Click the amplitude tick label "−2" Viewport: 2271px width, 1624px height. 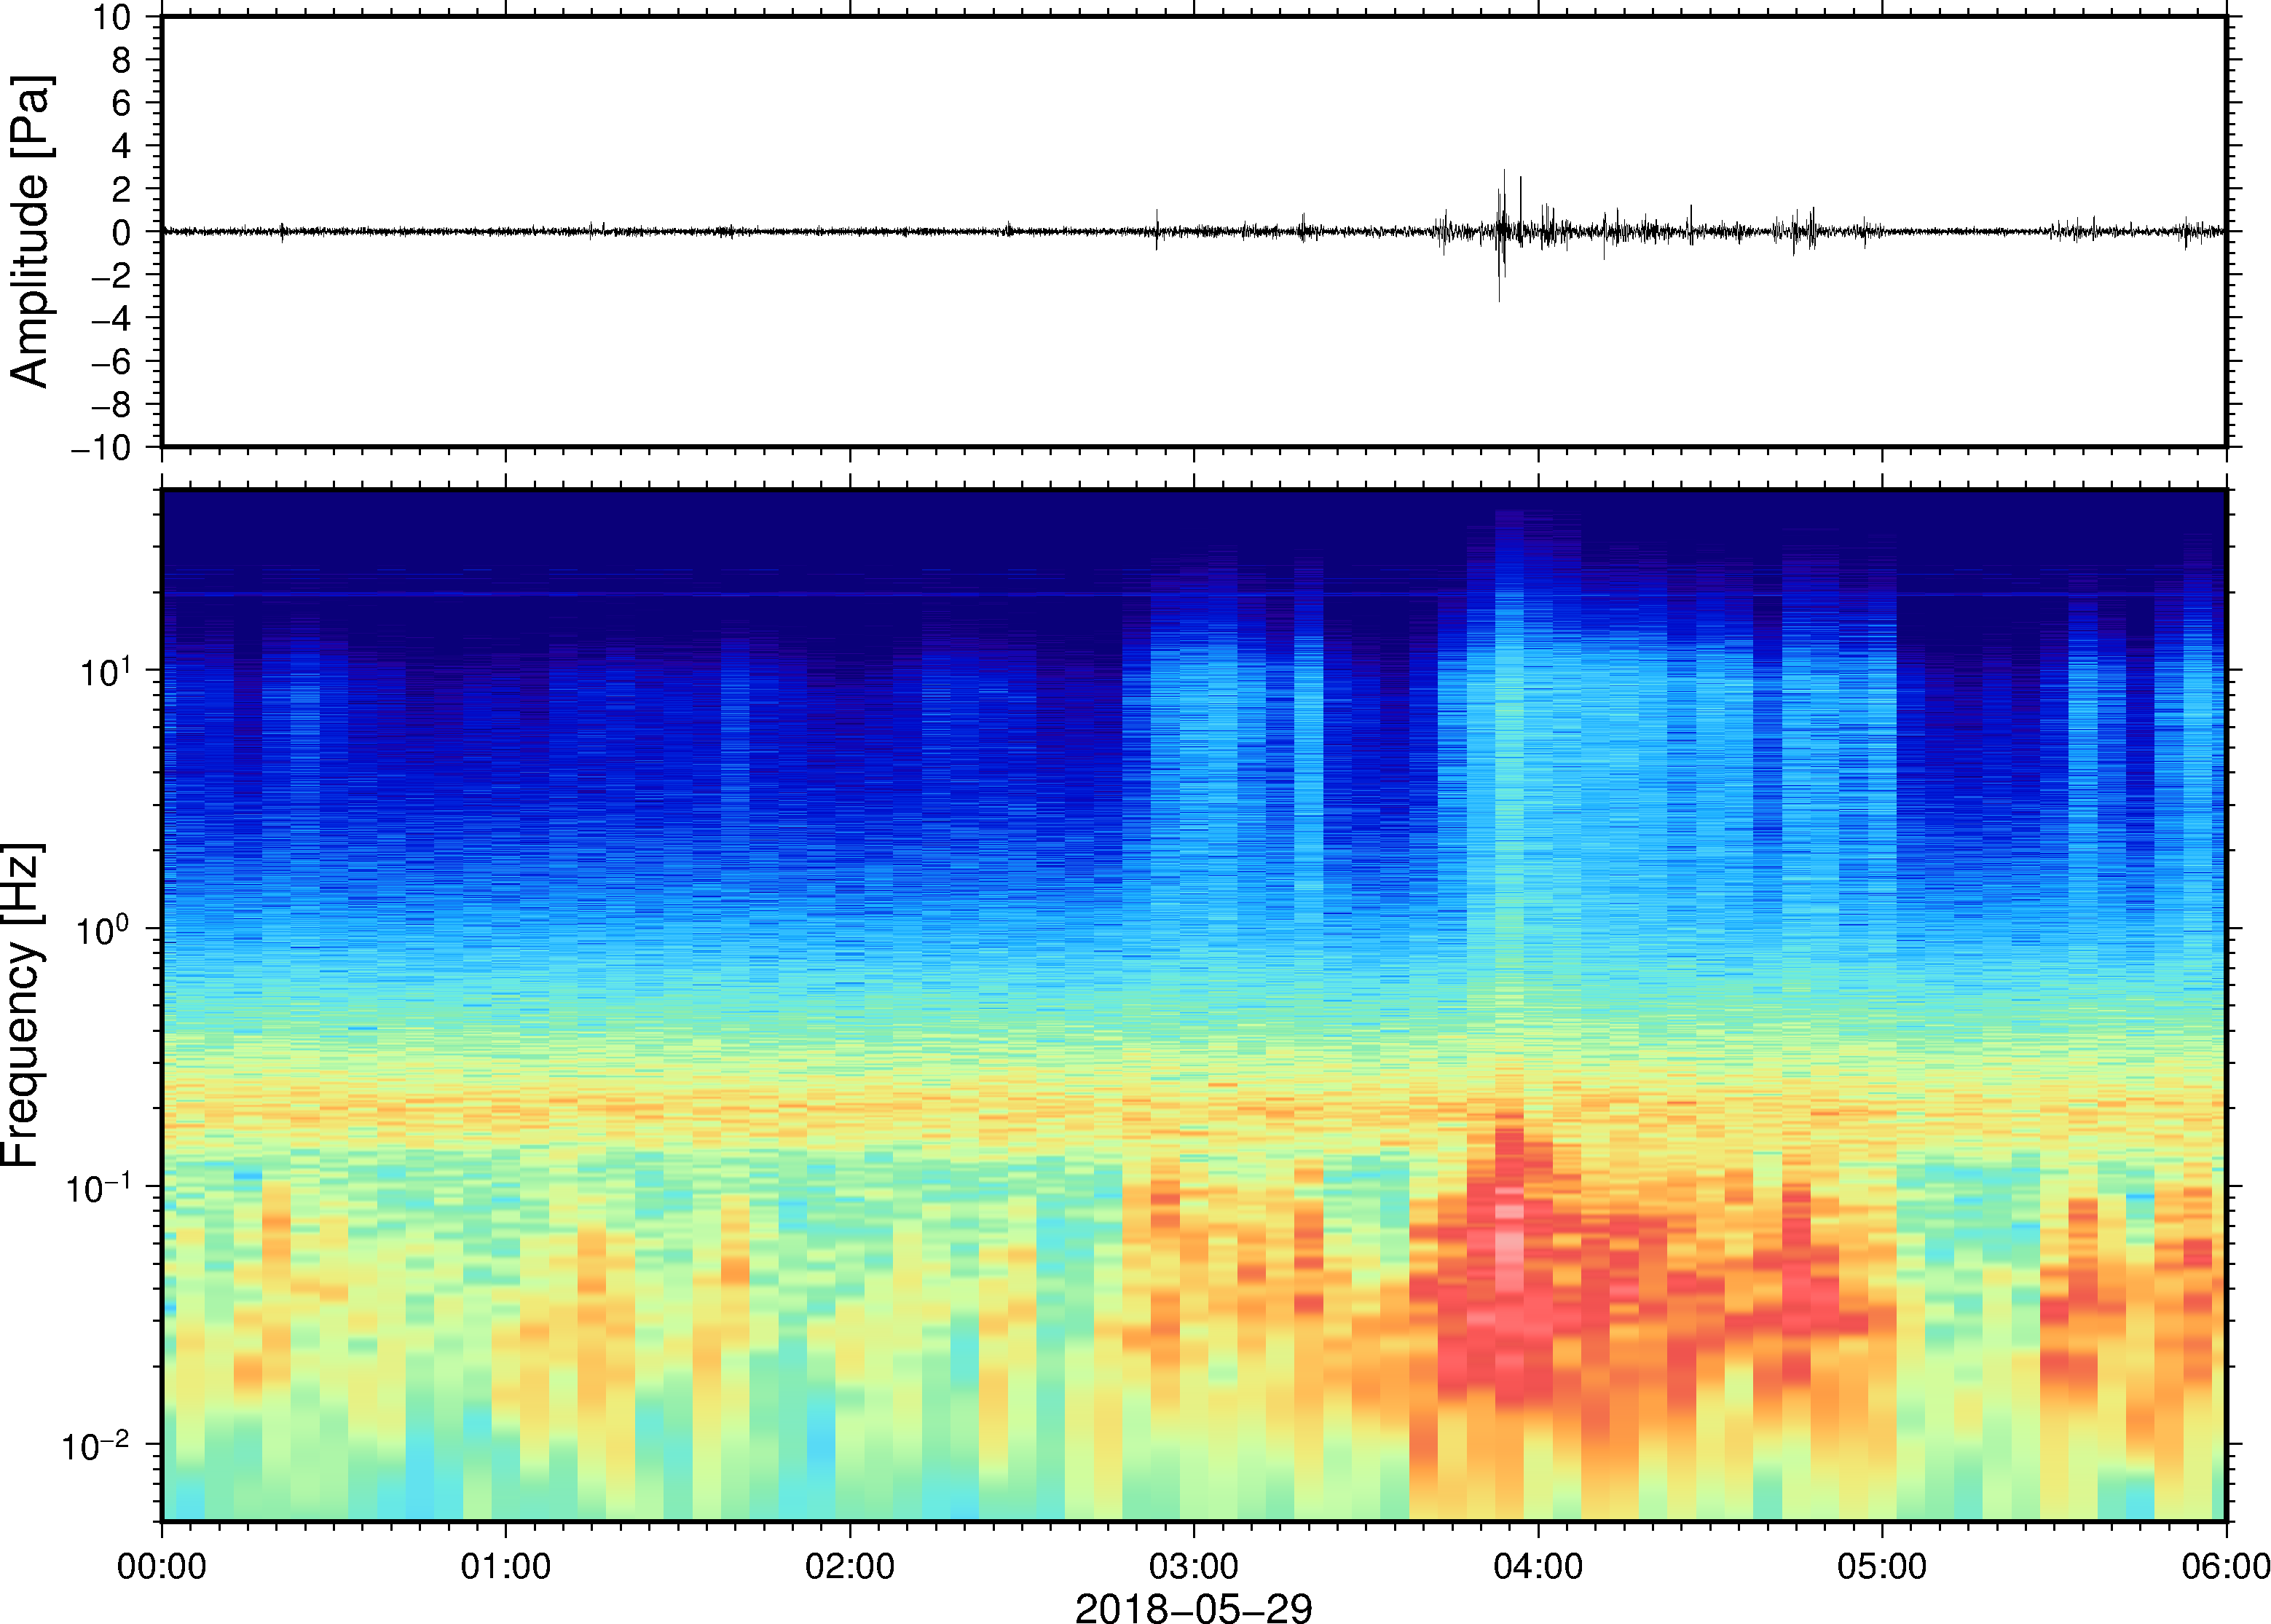click(111, 276)
